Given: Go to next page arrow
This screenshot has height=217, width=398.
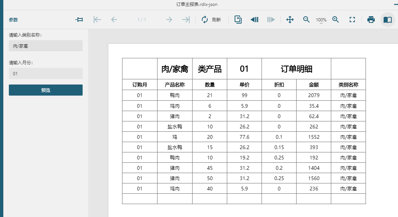Looking at the screenshot, I should [169, 20].
